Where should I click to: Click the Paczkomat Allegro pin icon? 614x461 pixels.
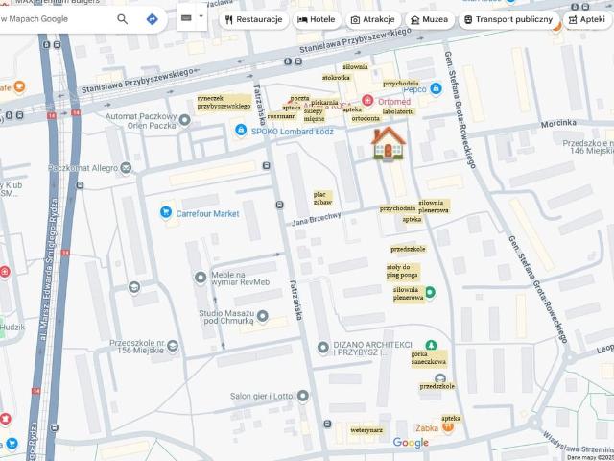click(x=126, y=168)
